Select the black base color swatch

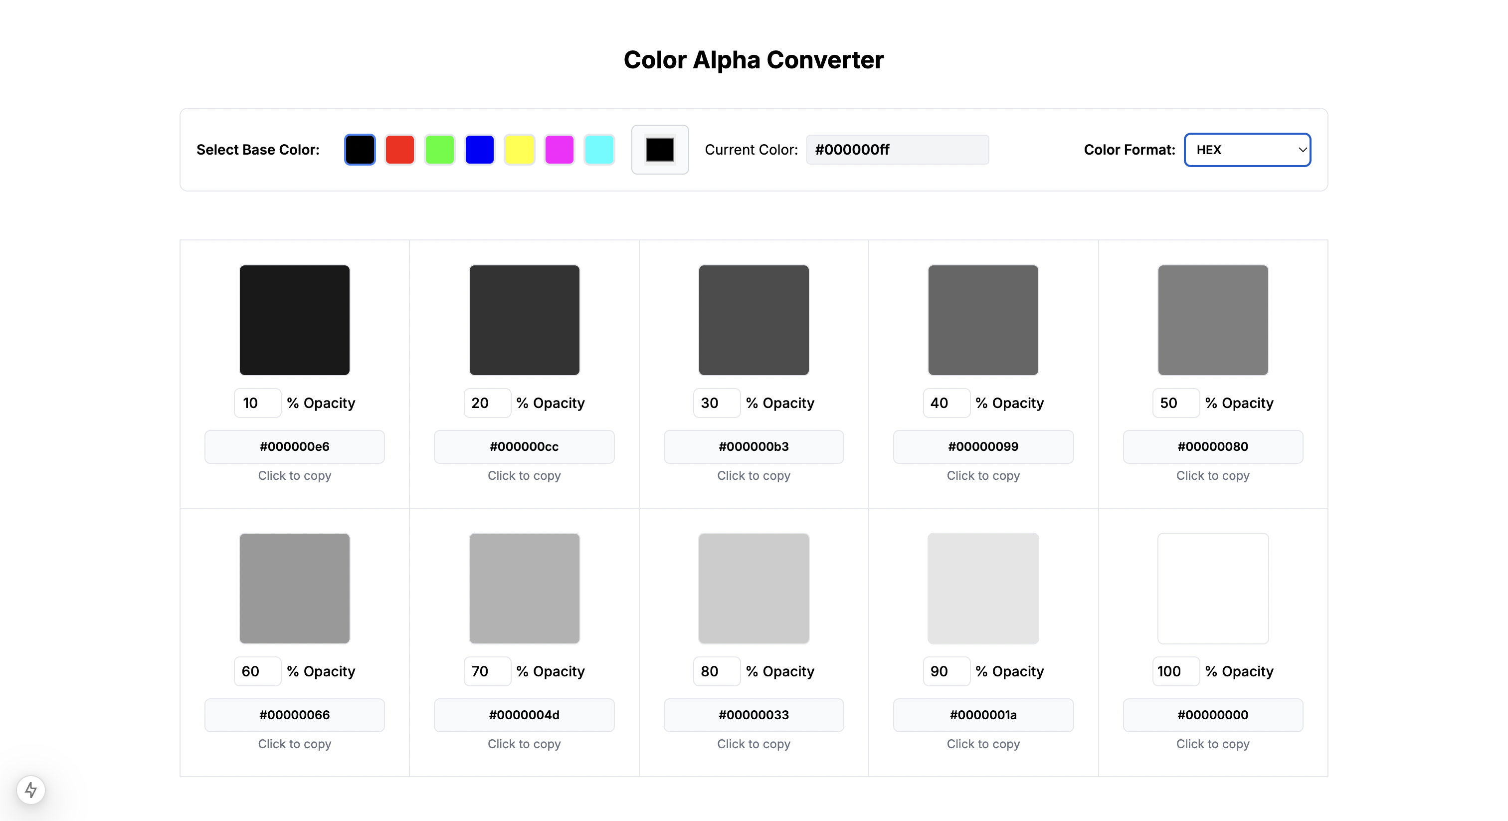click(360, 149)
